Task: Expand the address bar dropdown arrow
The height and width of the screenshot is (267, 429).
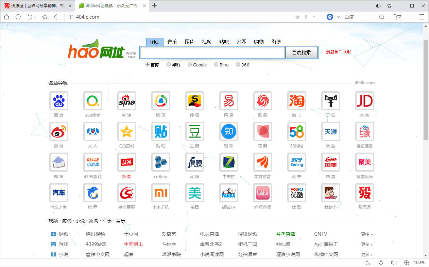Action: tap(314, 17)
